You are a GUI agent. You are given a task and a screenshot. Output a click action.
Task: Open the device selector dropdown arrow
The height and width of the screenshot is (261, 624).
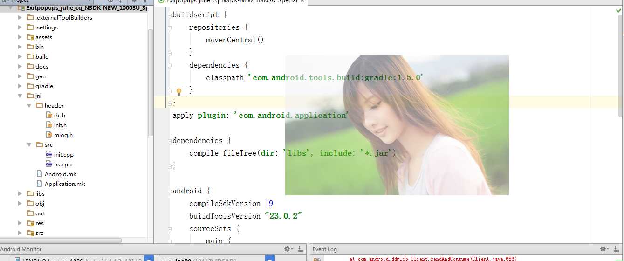coord(149,259)
